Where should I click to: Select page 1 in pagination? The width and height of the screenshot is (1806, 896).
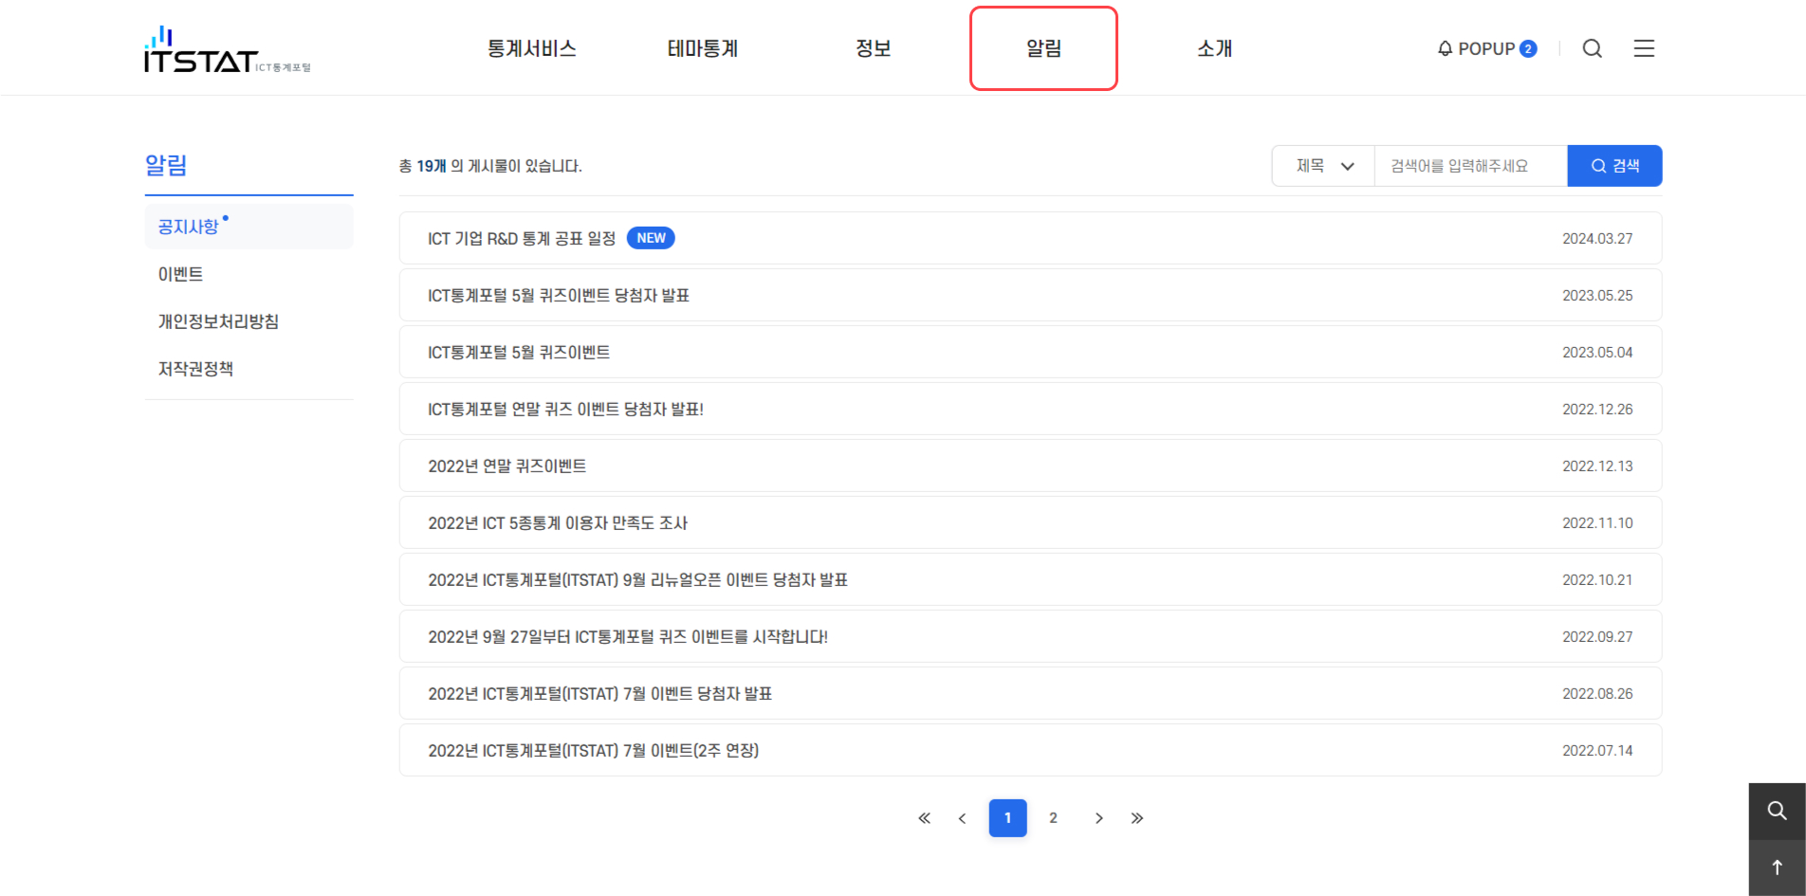point(1007,818)
